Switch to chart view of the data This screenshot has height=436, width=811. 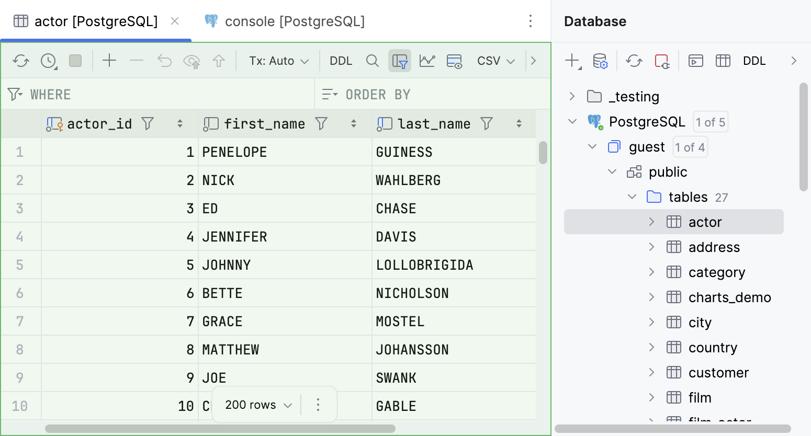[x=427, y=61]
